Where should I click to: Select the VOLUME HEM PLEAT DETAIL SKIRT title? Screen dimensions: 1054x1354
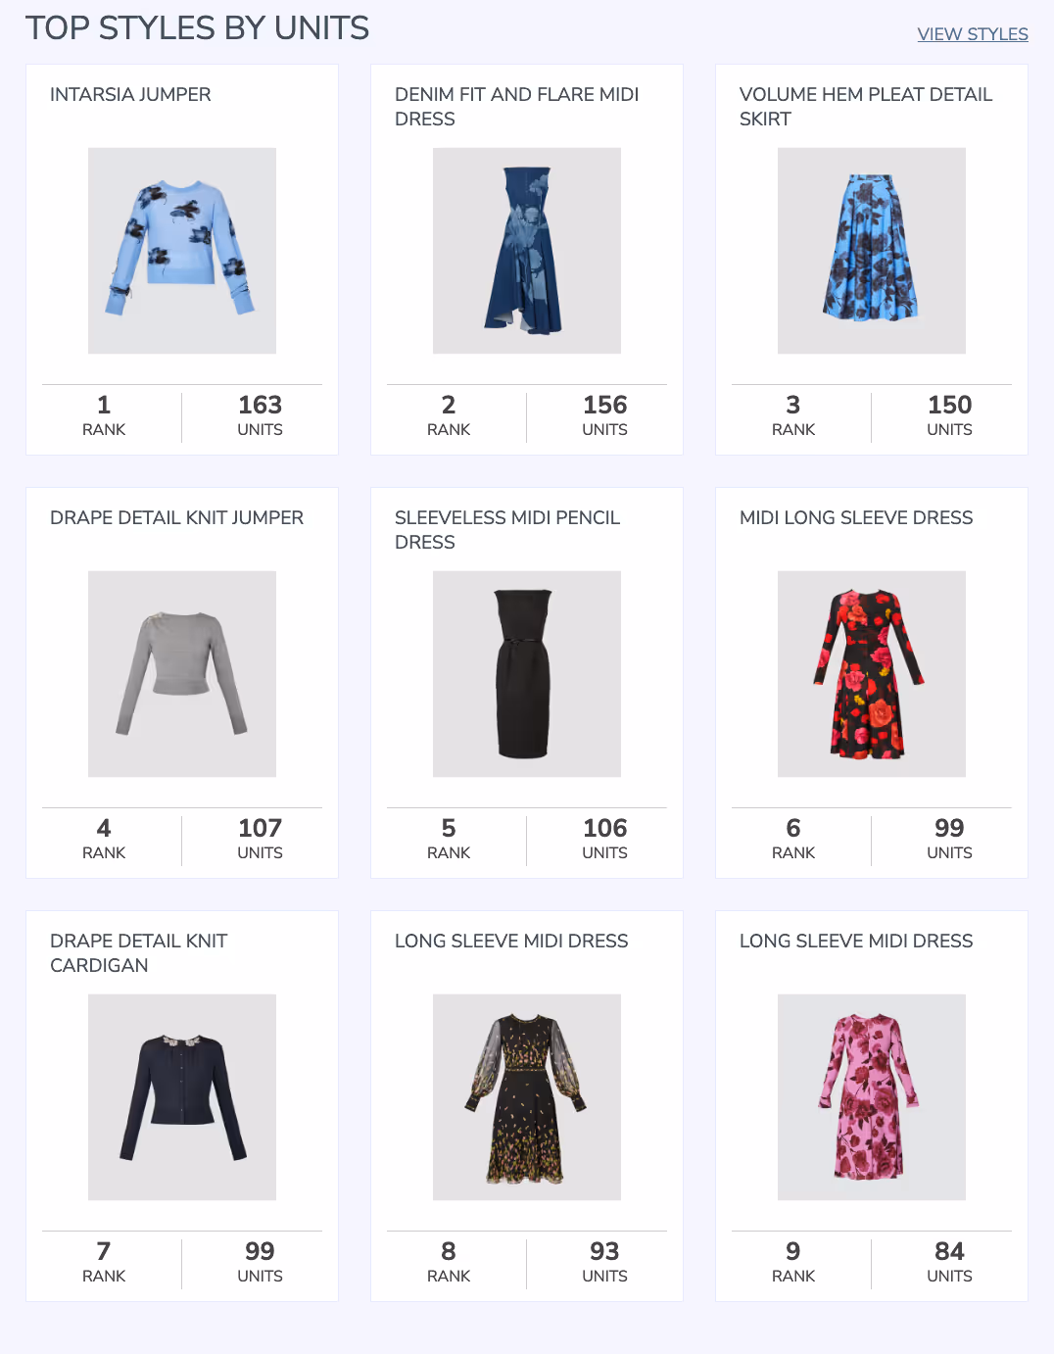click(x=866, y=107)
